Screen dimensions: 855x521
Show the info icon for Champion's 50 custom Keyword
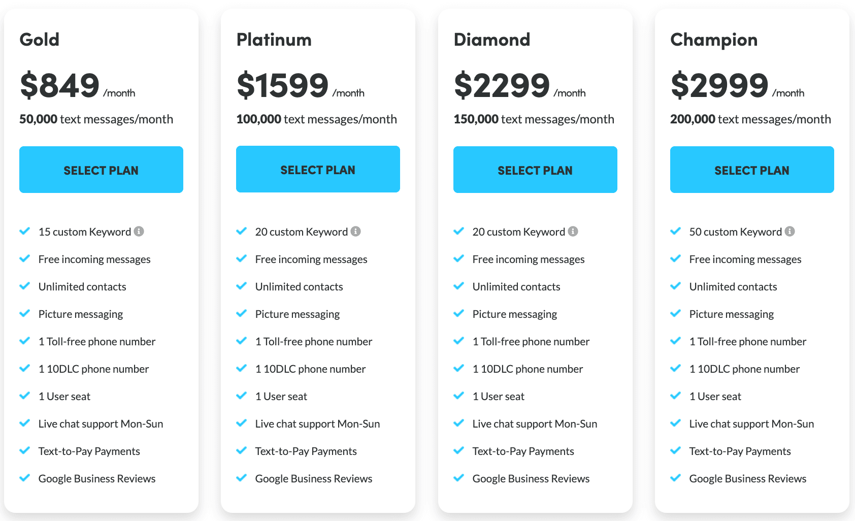click(x=790, y=232)
